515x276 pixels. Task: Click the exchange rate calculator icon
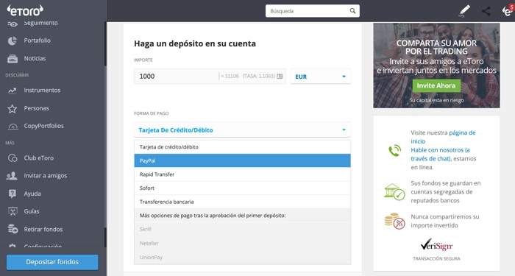pos(280,77)
